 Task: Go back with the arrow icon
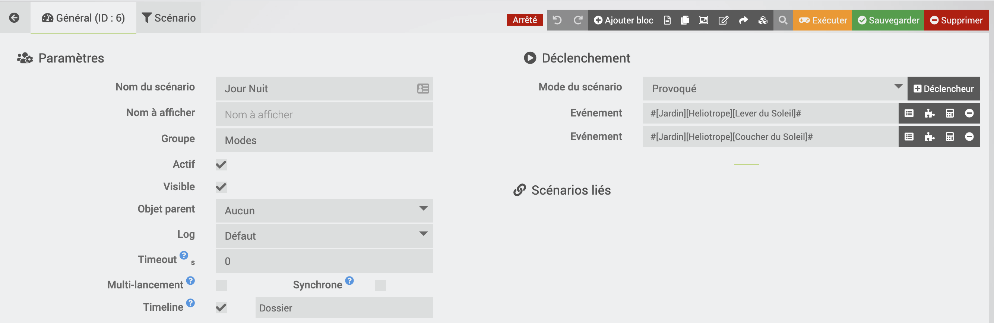coord(14,18)
